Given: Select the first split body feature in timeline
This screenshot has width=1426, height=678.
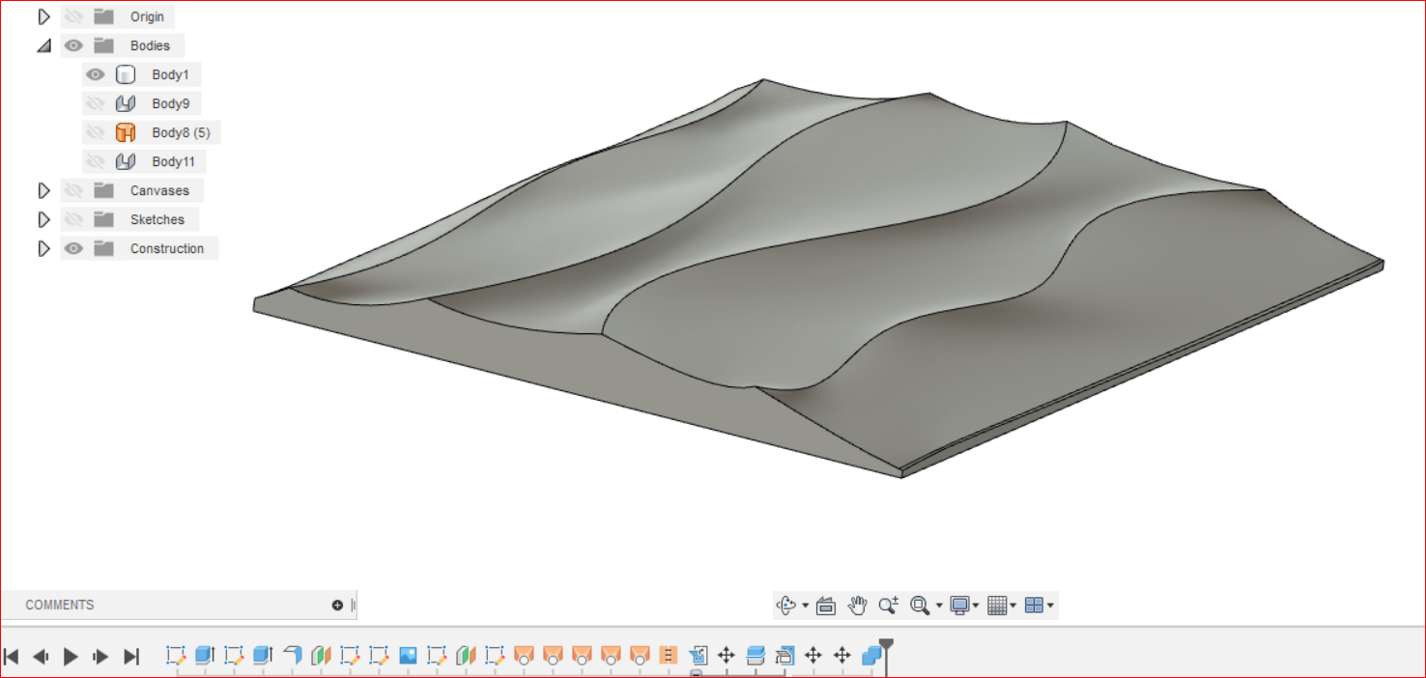Looking at the screenshot, I should 321,656.
